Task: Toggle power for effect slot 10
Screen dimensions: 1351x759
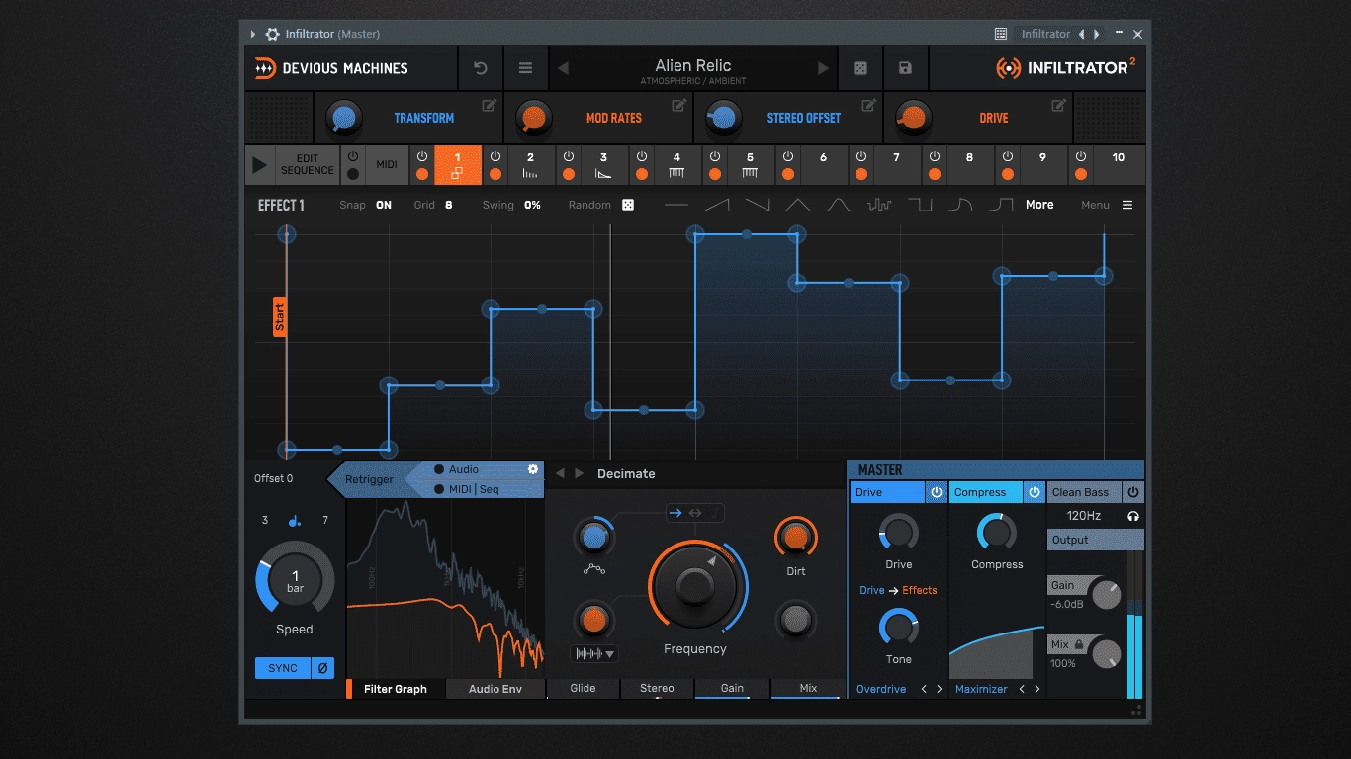Action: 1081,157
